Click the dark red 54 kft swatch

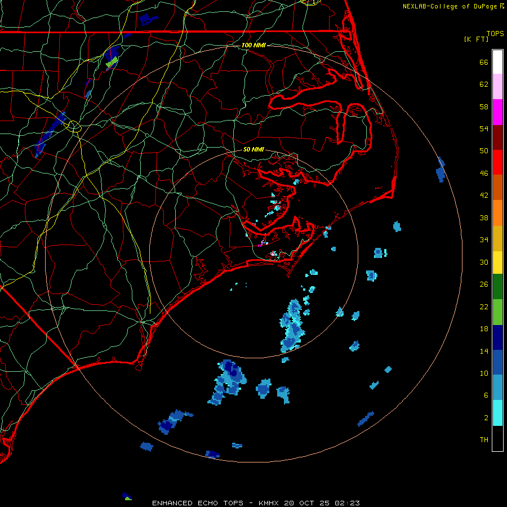click(x=497, y=137)
